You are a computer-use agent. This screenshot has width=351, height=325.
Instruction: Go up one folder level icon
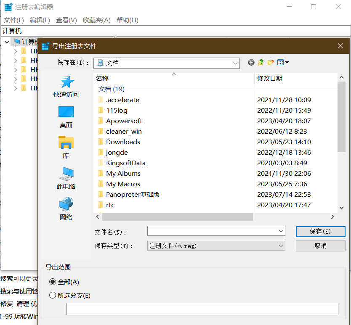click(x=261, y=63)
